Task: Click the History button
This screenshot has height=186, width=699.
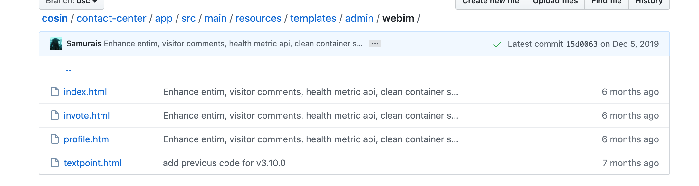Action: 649,3
